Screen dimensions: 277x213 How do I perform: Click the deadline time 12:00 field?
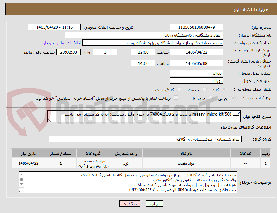click(x=143, y=52)
